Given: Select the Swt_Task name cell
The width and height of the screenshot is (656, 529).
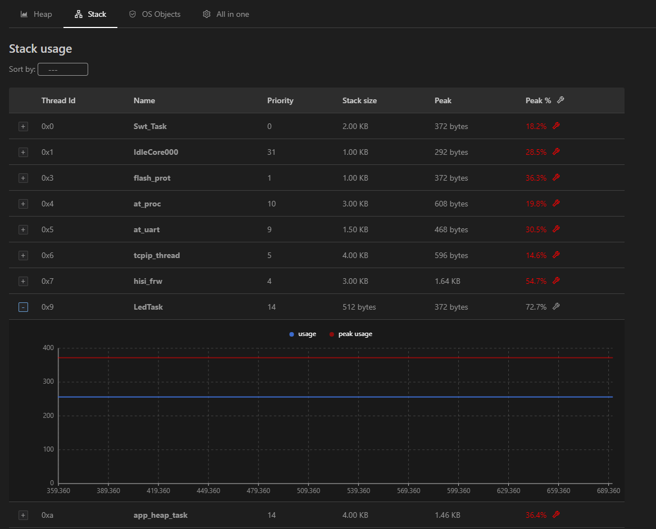Looking at the screenshot, I should 150,126.
